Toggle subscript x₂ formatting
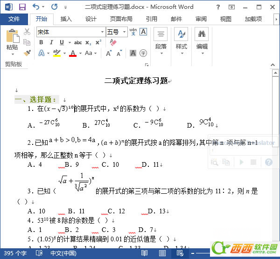 (x=88, y=42)
